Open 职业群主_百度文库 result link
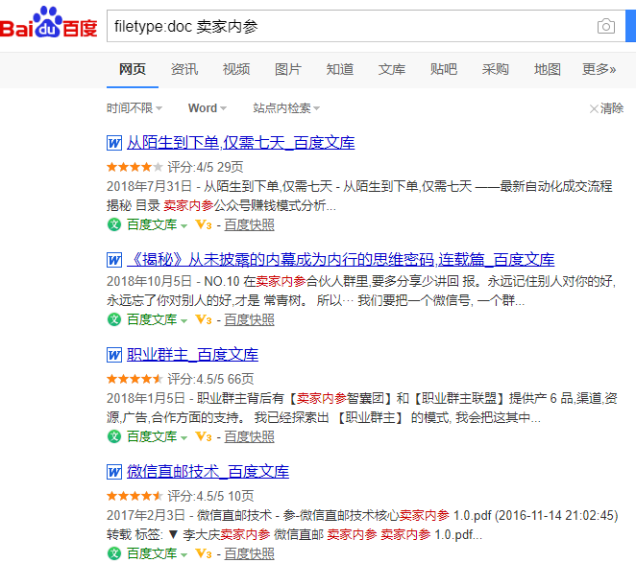The image size is (636, 563). pyautogui.click(x=193, y=355)
